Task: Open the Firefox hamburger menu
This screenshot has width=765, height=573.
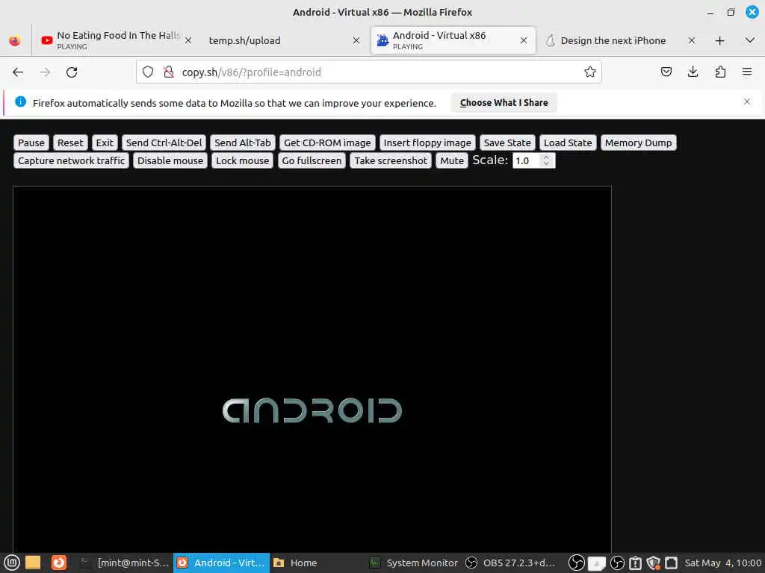Action: coord(747,72)
